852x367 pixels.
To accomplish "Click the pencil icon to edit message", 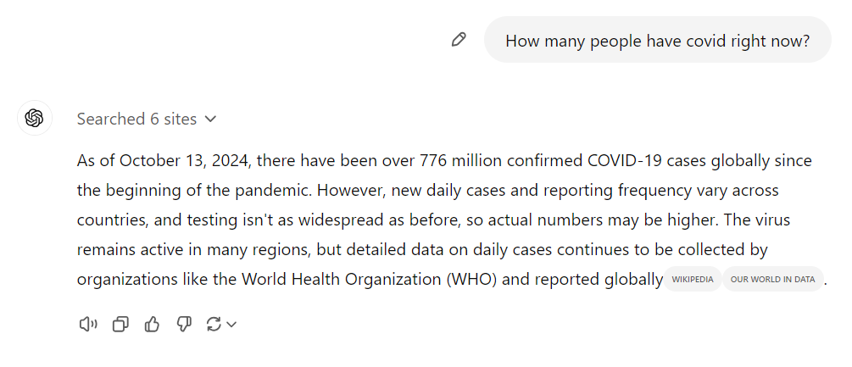I will point(459,40).
